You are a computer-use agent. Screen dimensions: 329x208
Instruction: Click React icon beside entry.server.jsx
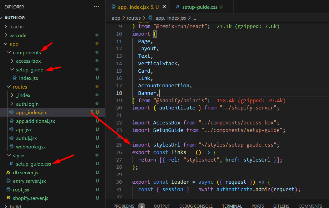click(x=8, y=181)
